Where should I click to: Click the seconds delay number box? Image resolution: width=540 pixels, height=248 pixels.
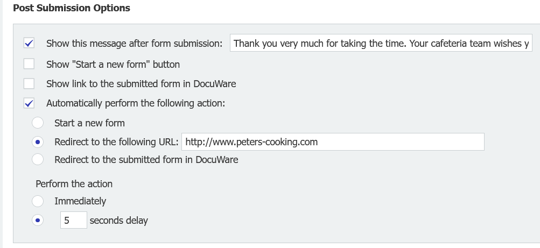click(73, 220)
